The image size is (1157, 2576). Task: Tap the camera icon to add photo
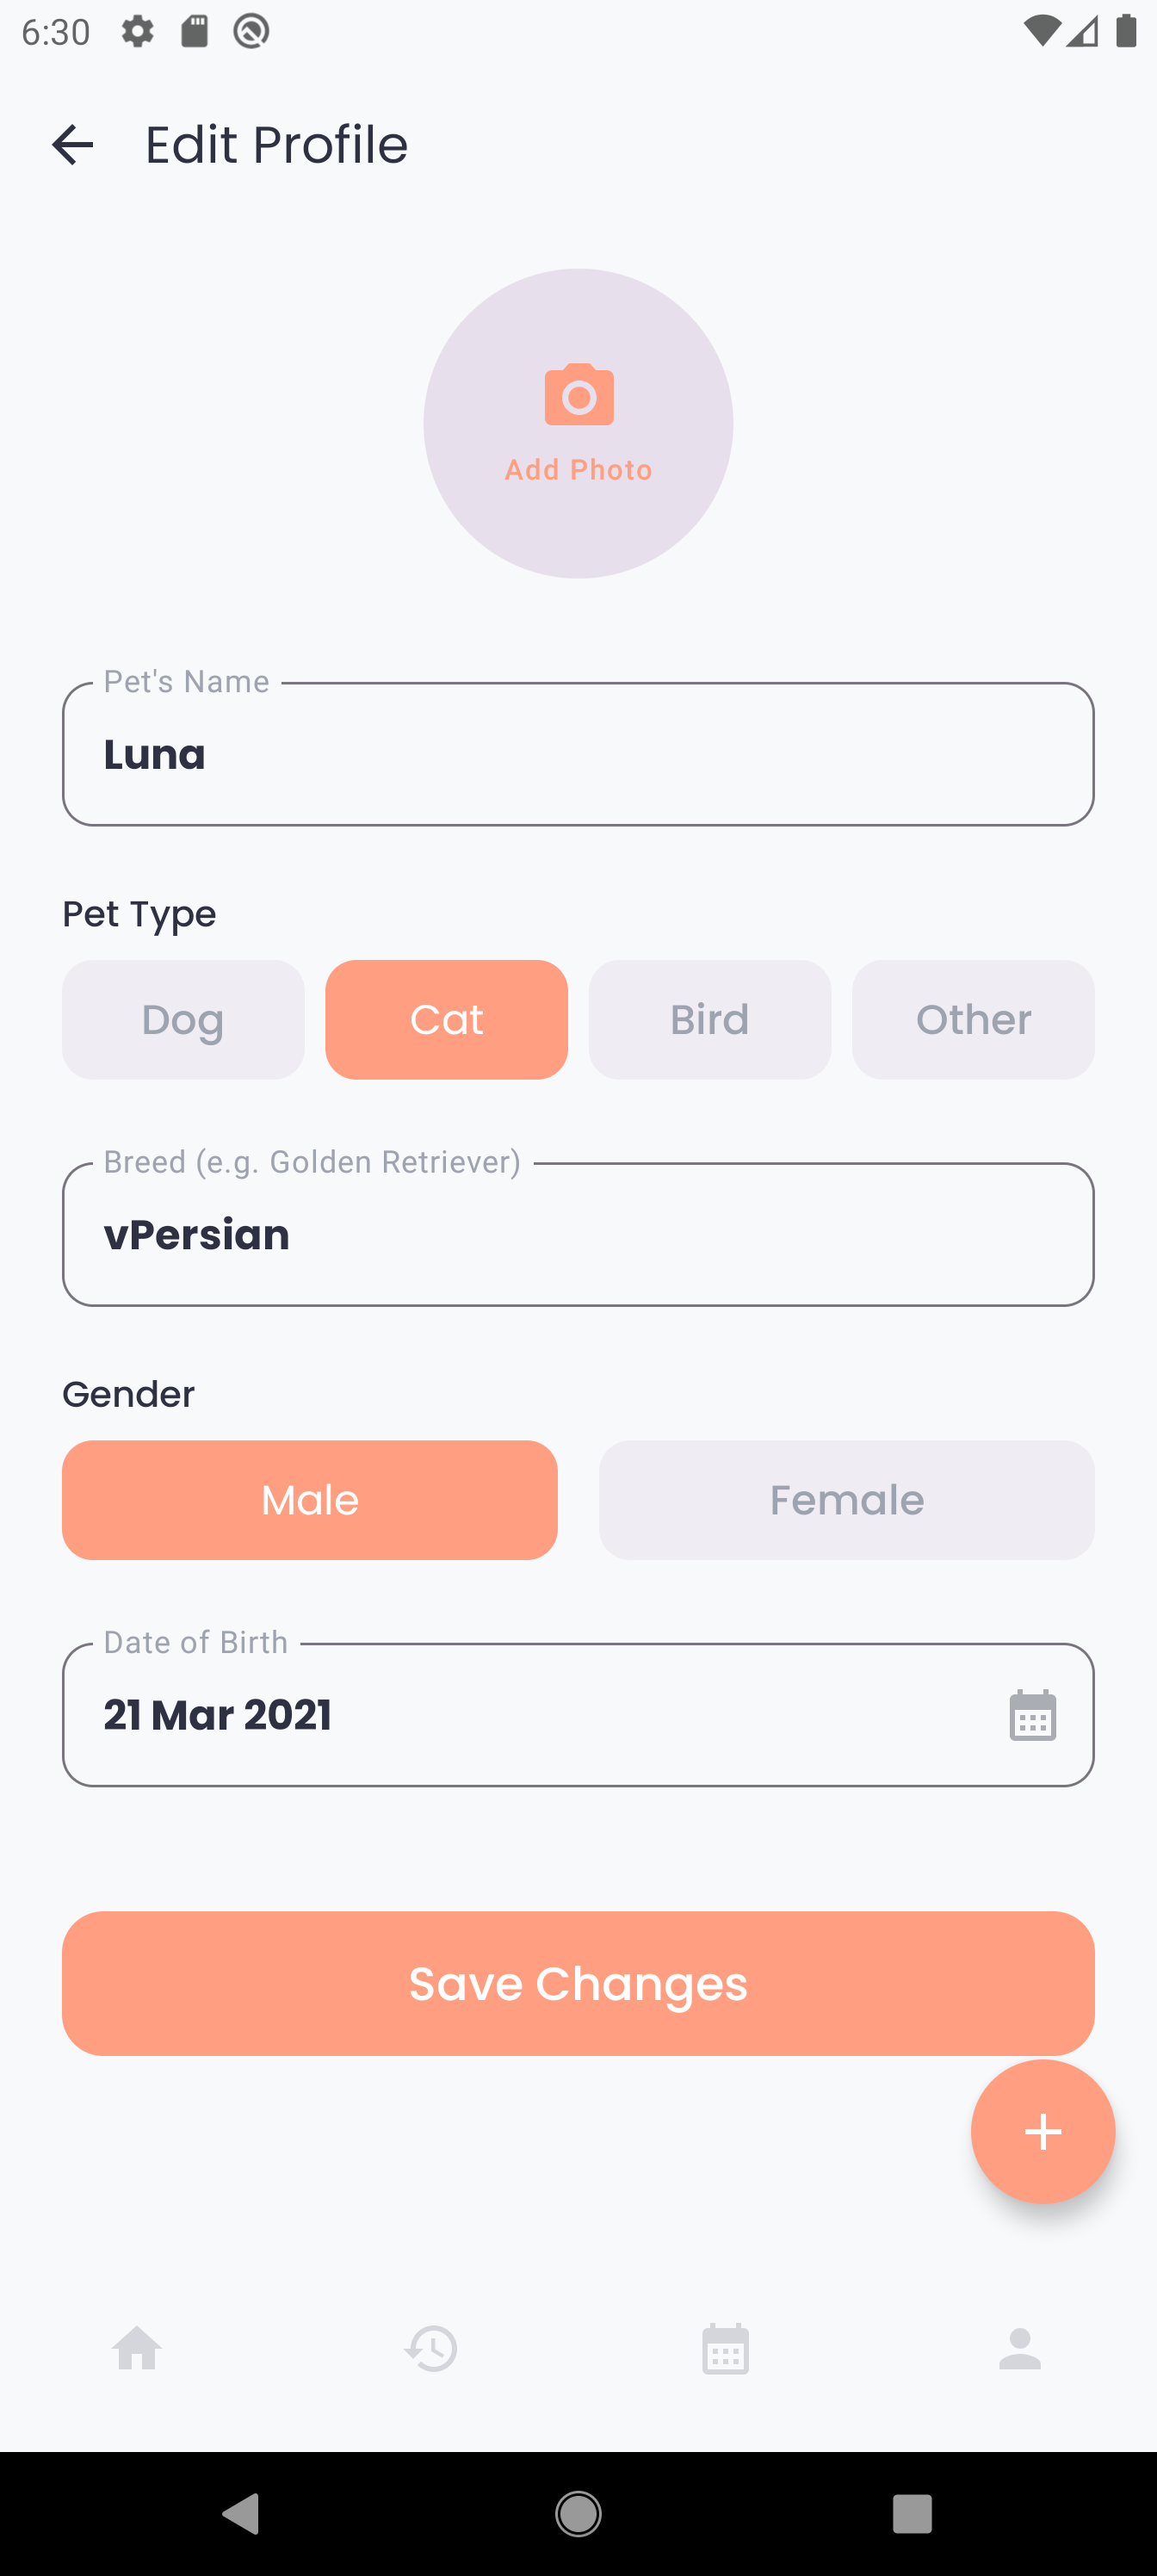click(x=578, y=396)
